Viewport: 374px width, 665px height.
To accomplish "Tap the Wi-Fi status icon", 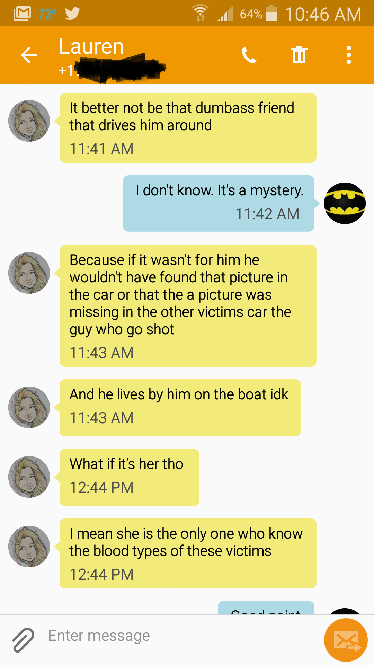I will pyautogui.click(x=201, y=13).
